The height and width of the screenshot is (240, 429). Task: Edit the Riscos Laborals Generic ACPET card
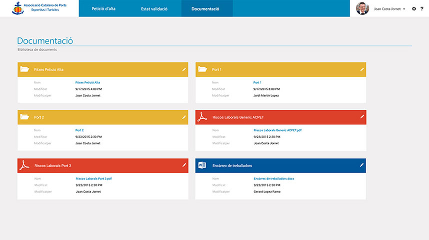click(x=362, y=117)
